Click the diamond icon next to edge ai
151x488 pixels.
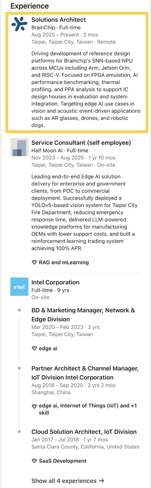coord(34,348)
